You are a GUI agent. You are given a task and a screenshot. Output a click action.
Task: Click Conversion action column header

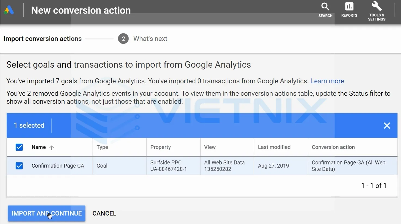point(333,147)
